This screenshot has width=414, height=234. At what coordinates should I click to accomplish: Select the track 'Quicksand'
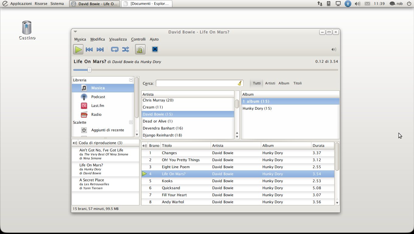[238, 188]
